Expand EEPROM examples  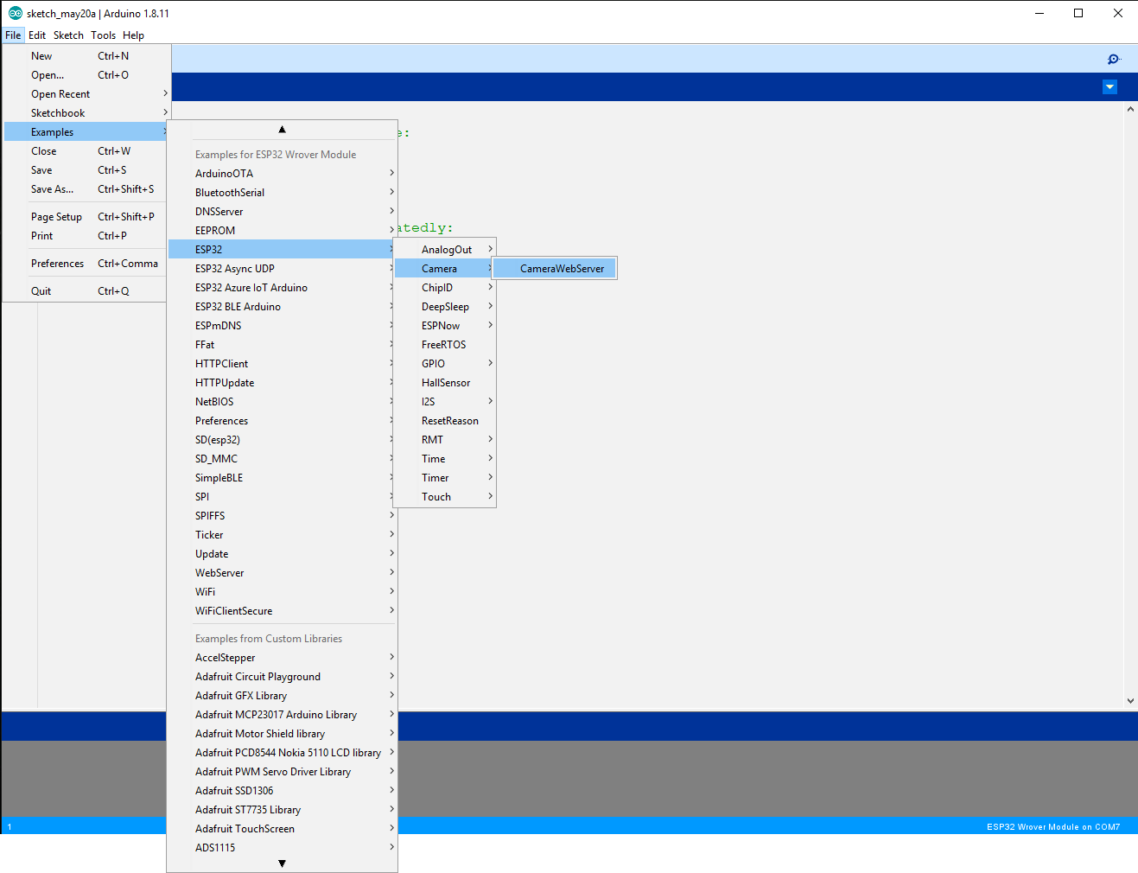click(283, 231)
